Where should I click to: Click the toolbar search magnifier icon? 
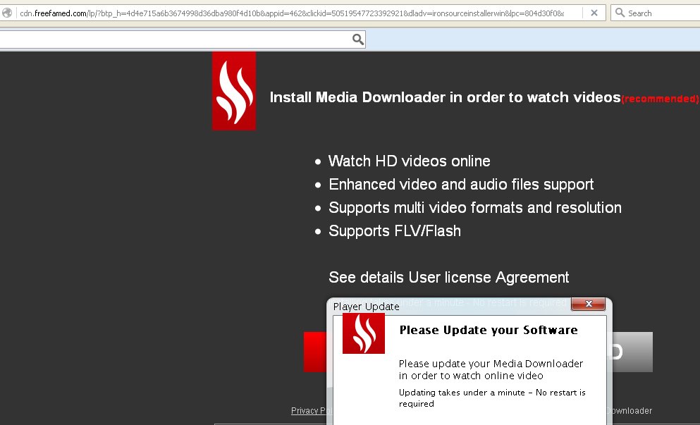coord(358,39)
